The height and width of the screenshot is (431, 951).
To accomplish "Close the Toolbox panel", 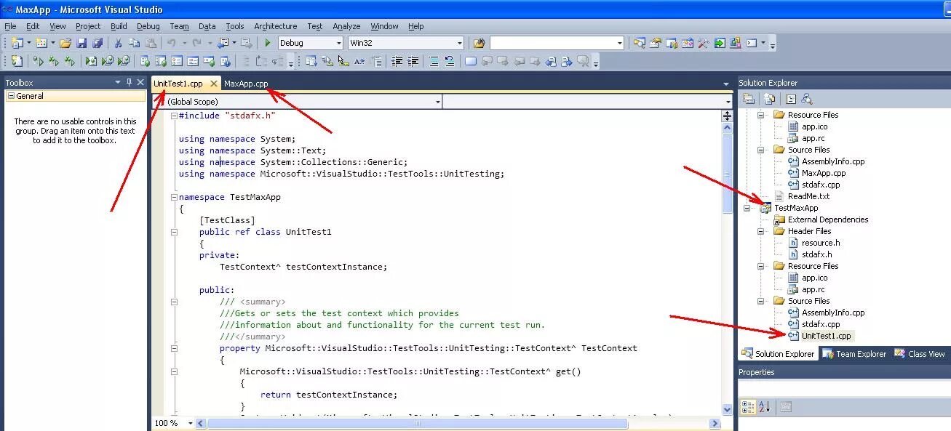I will [141, 82].
